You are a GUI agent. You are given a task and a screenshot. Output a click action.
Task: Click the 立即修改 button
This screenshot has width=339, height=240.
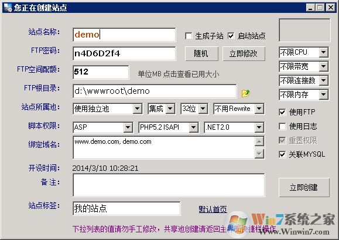(x=244, y=53)
